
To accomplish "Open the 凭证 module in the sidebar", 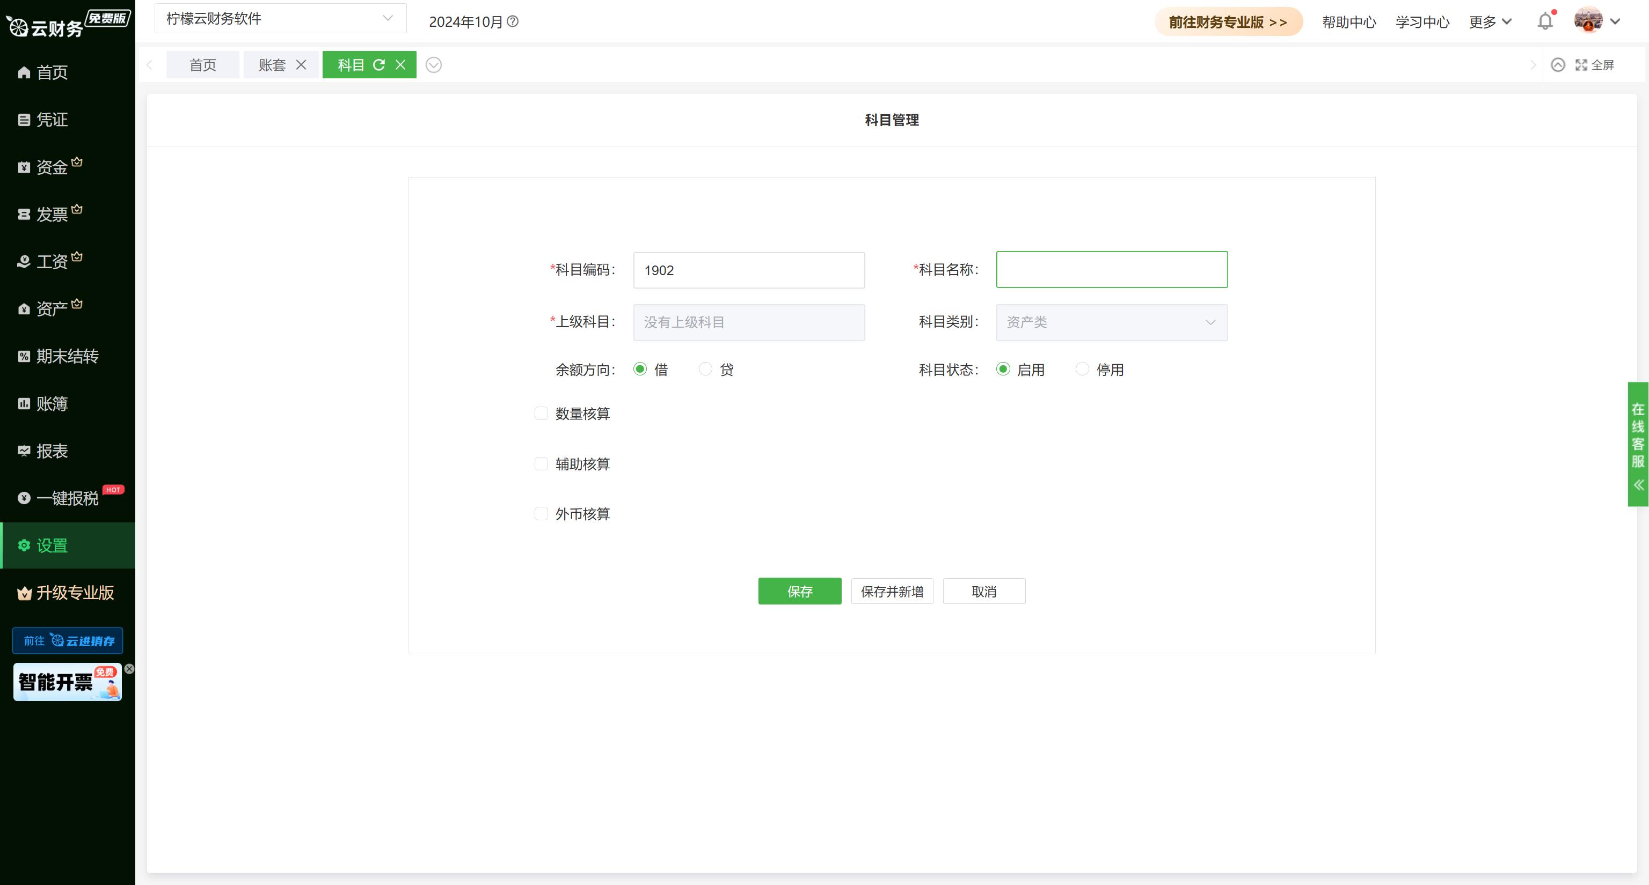I will [51, 120].
